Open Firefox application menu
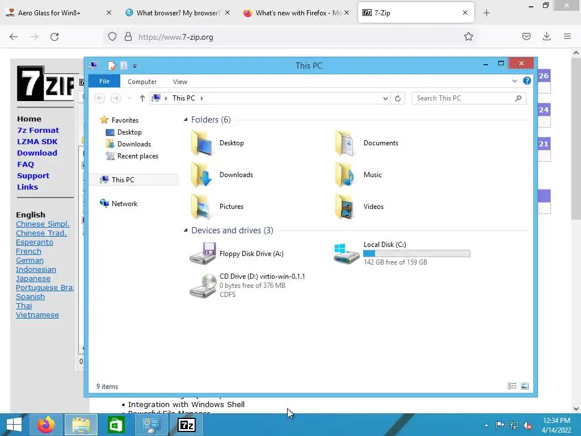581x436 pixels. (567, 36)
